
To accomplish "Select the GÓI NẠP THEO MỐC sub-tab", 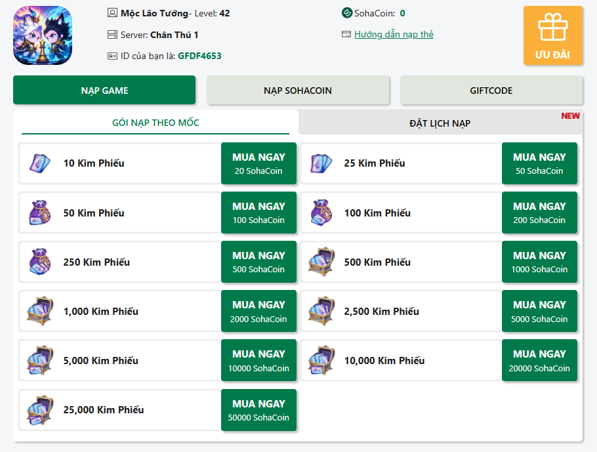I will point(155,123).
